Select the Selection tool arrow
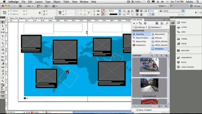Screen dimensions: 202x114 tap(3, 22)
